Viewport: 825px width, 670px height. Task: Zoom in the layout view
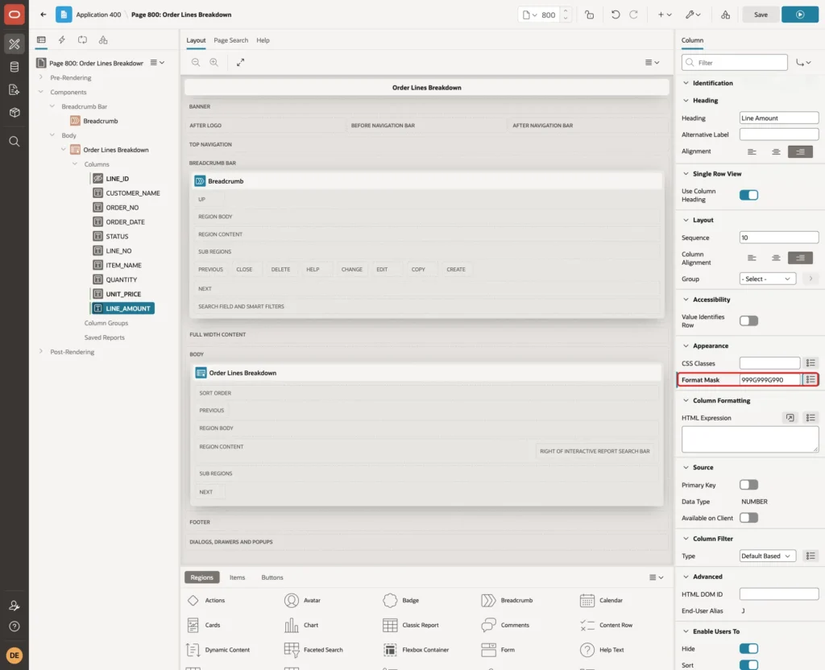214,62
